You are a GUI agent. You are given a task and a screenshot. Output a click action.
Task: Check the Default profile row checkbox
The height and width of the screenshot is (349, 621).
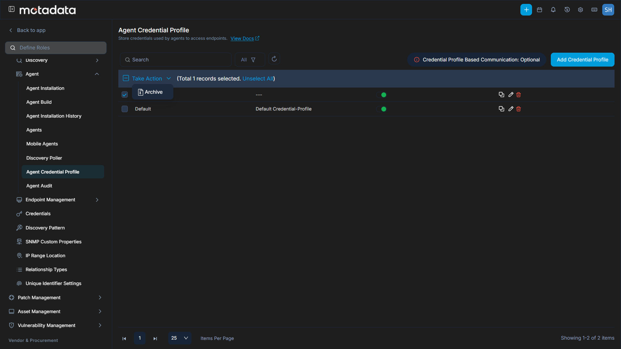pos(125,109)
